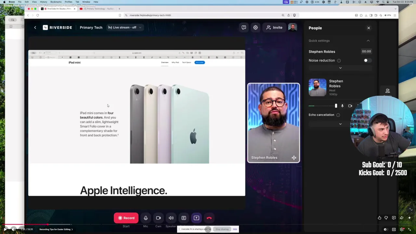Viewport: 416px width, 234px height.
Task: Click Hide in the sharing notification bar
Action: point(235,229)
